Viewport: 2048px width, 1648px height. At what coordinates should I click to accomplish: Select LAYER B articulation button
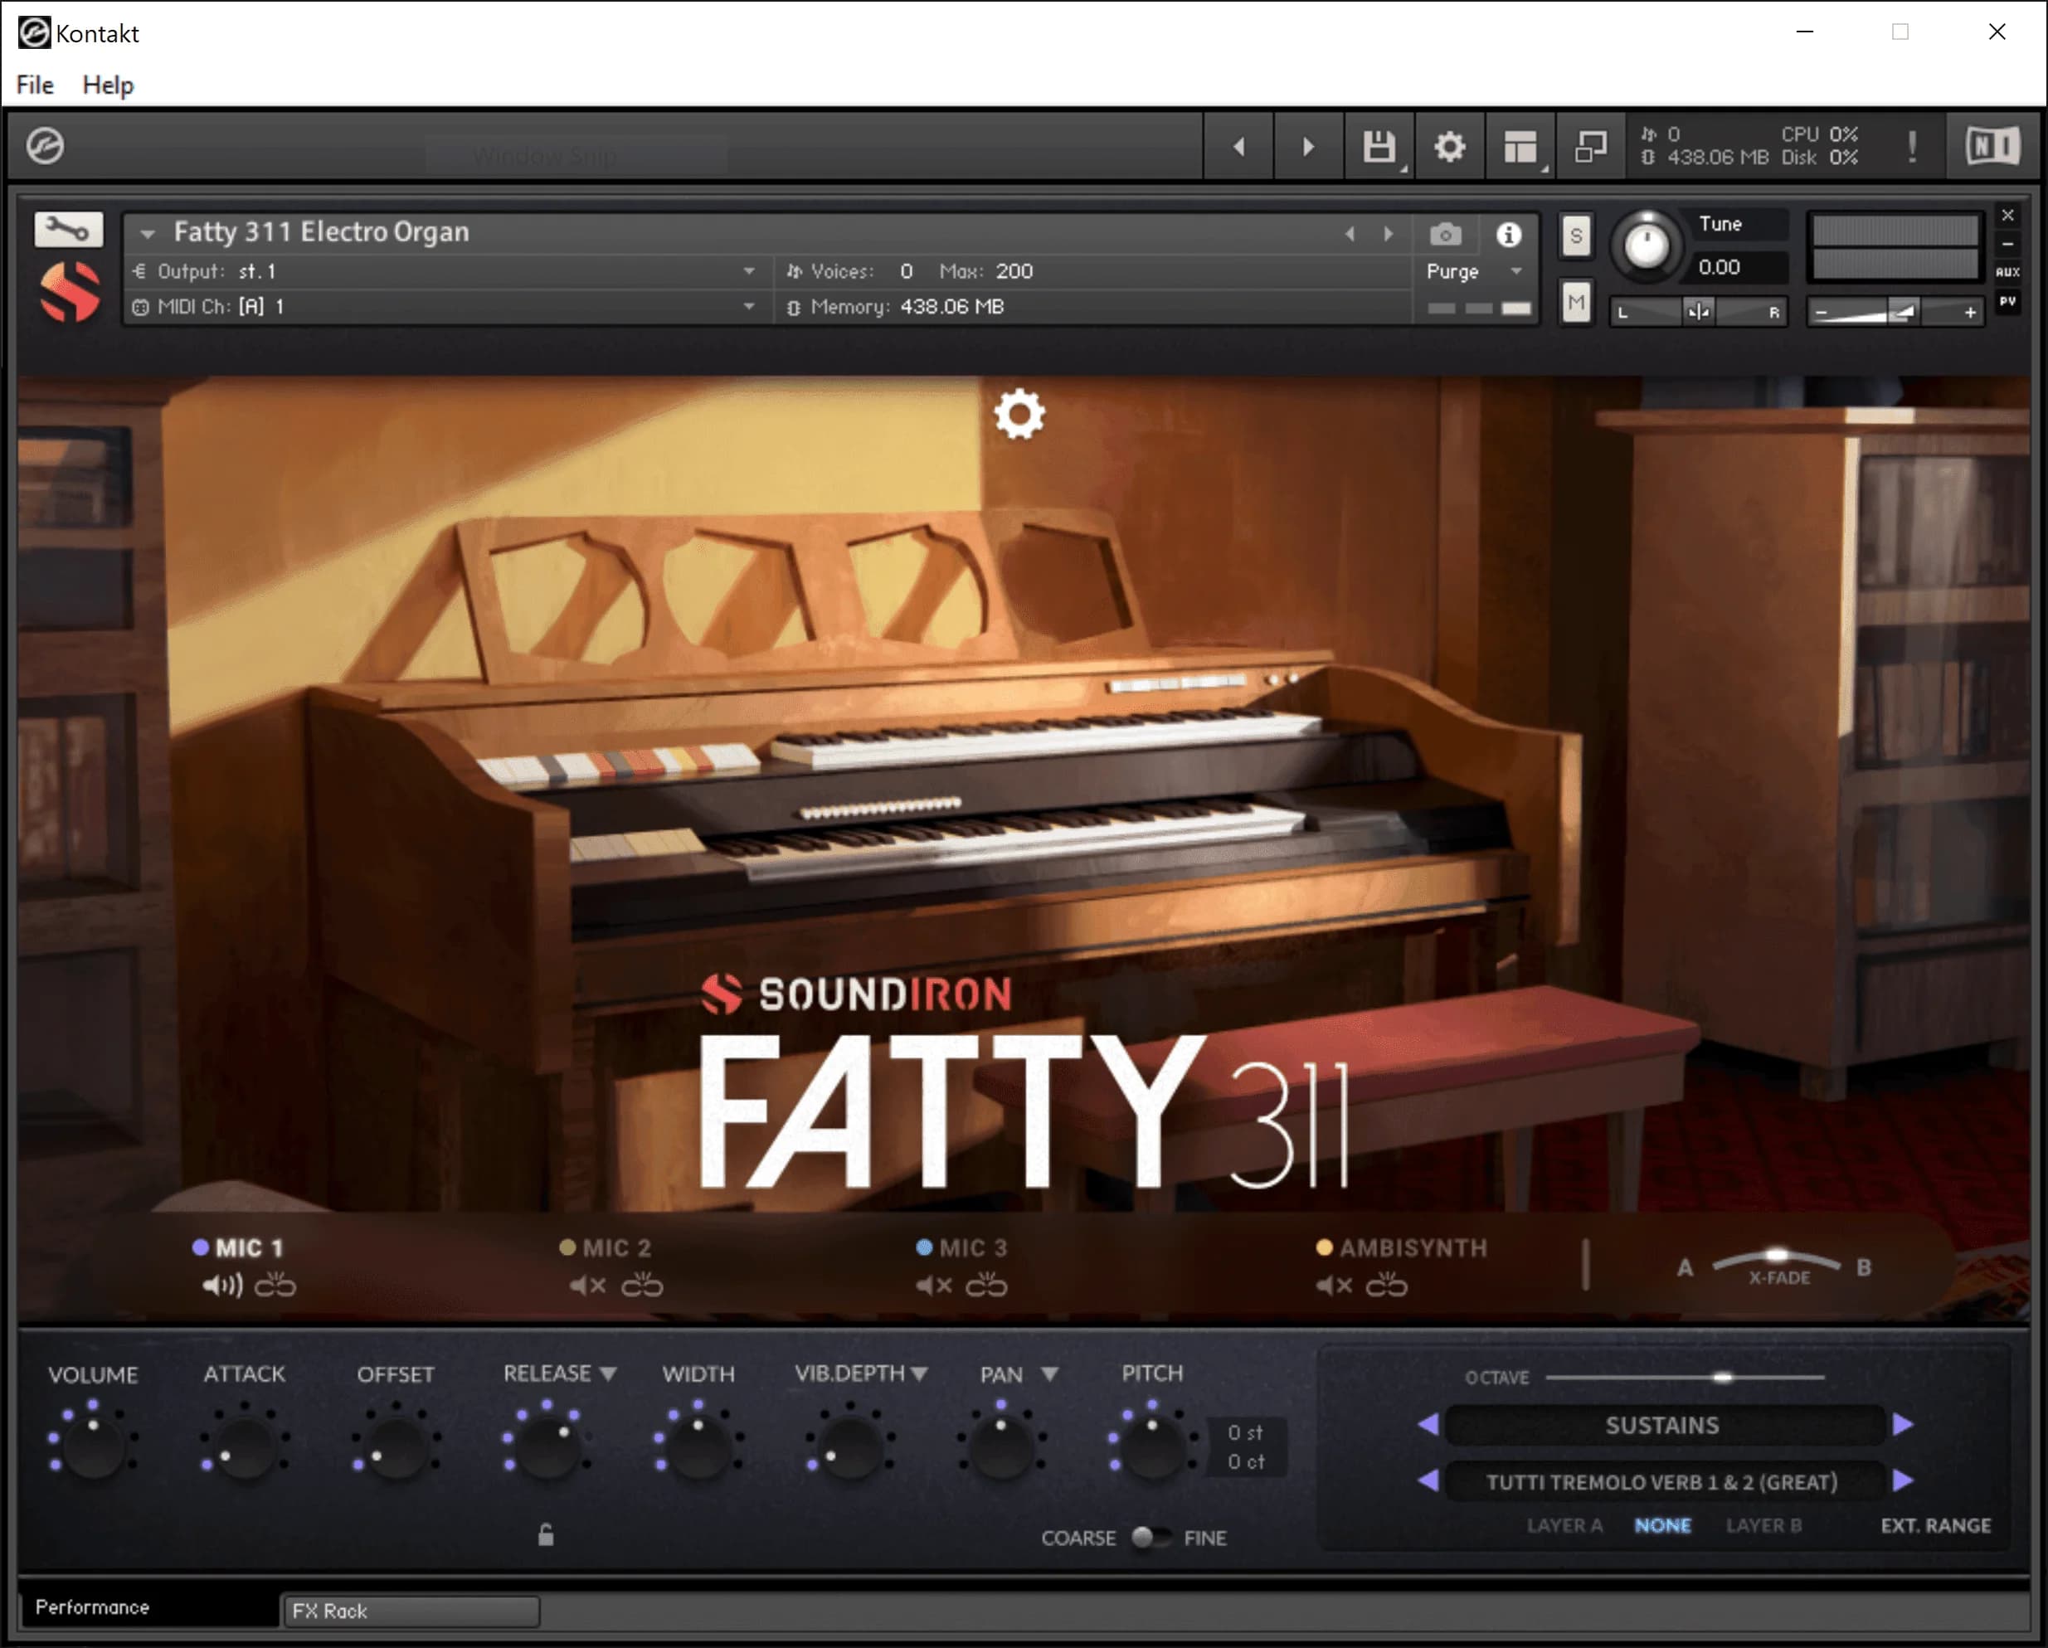(1765, 1524)
